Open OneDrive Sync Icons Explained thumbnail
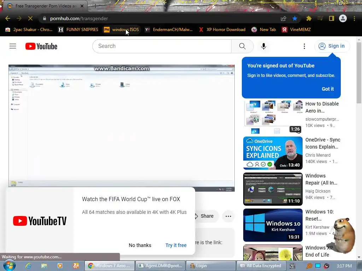 [273, 153]
